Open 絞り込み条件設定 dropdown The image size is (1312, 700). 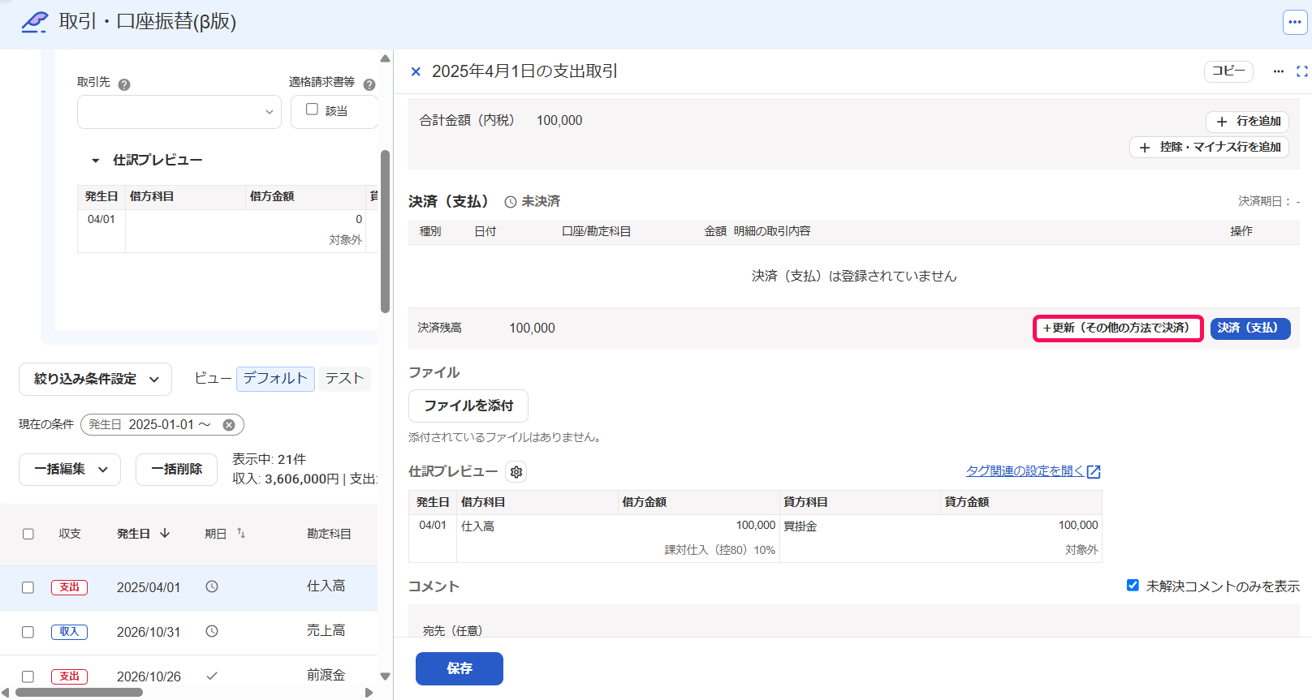coord(95,379)
